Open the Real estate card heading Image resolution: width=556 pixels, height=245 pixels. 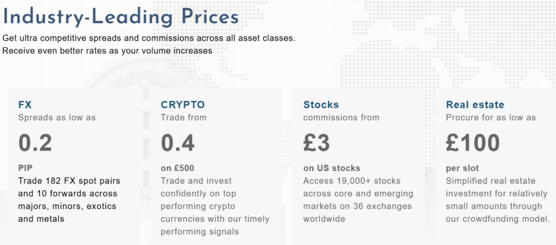[x=475, y=105]
